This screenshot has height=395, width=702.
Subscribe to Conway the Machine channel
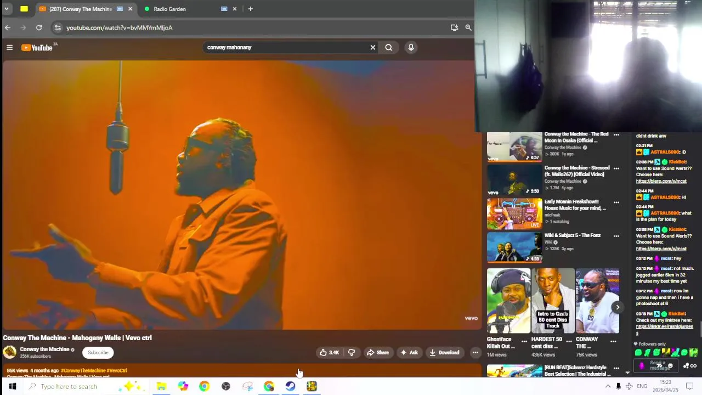click(x=98, y=353)
